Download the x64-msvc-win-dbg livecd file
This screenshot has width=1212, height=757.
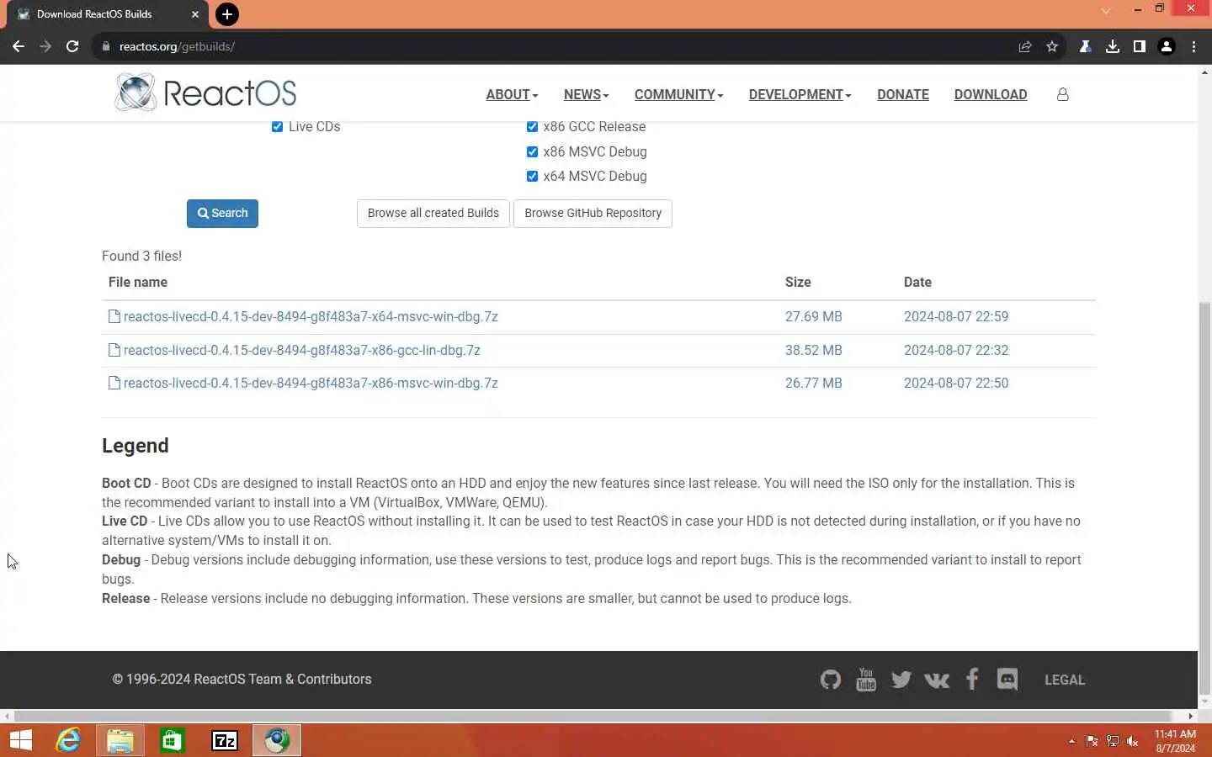(x=311, y=316)
